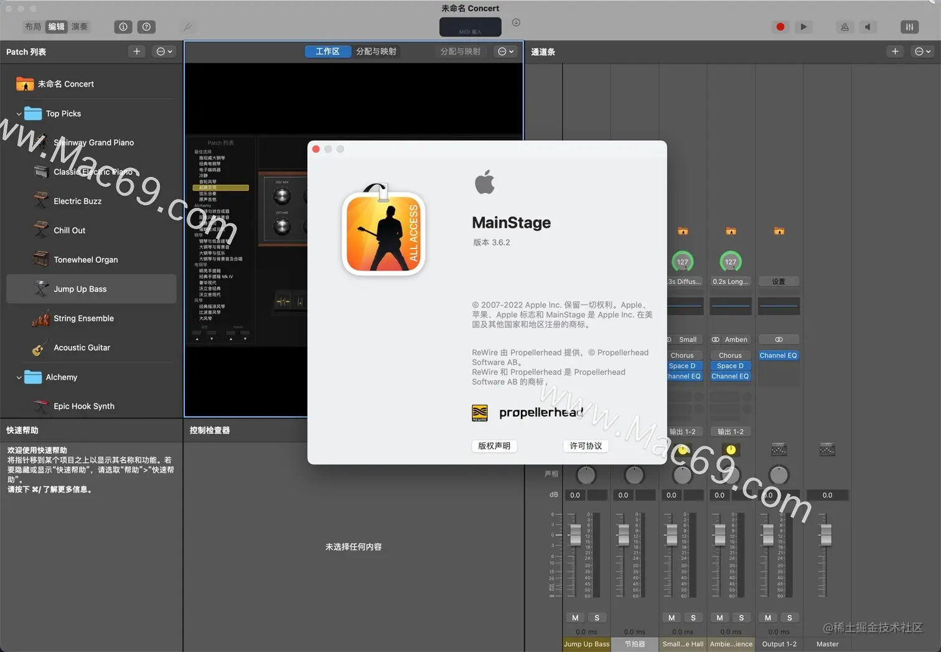This screenshot has width=941, height=652.
Task: Open the 0.2s Long setting dropdown
Action: pyautogui.click(x=731, y=281)
